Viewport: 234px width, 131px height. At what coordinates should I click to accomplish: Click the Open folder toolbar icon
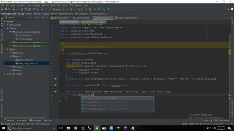point(2,9)
